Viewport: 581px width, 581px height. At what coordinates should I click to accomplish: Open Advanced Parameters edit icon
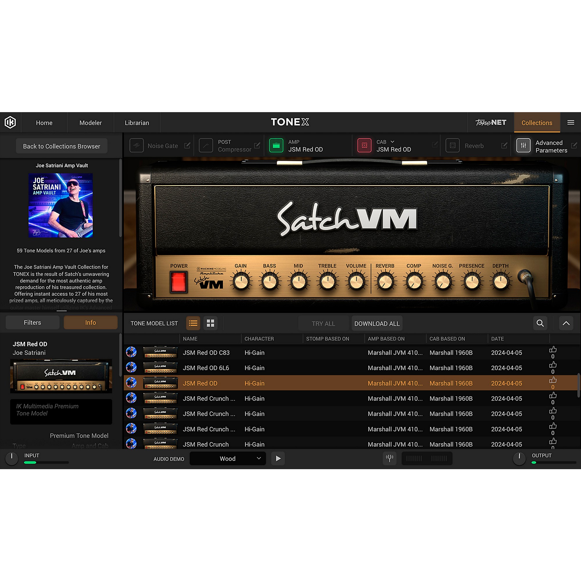coord(574,146)
